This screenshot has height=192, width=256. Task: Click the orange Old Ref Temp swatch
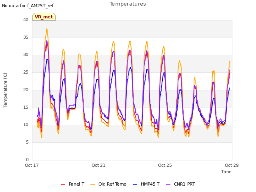[x=92, y=185]
